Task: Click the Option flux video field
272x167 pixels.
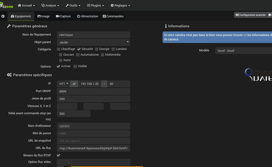Action: coord(93,162)
